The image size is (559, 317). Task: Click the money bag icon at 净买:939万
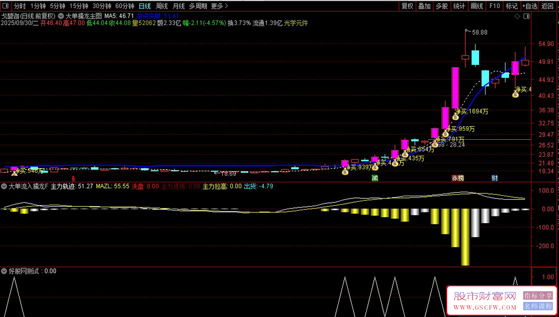[345, 172]
